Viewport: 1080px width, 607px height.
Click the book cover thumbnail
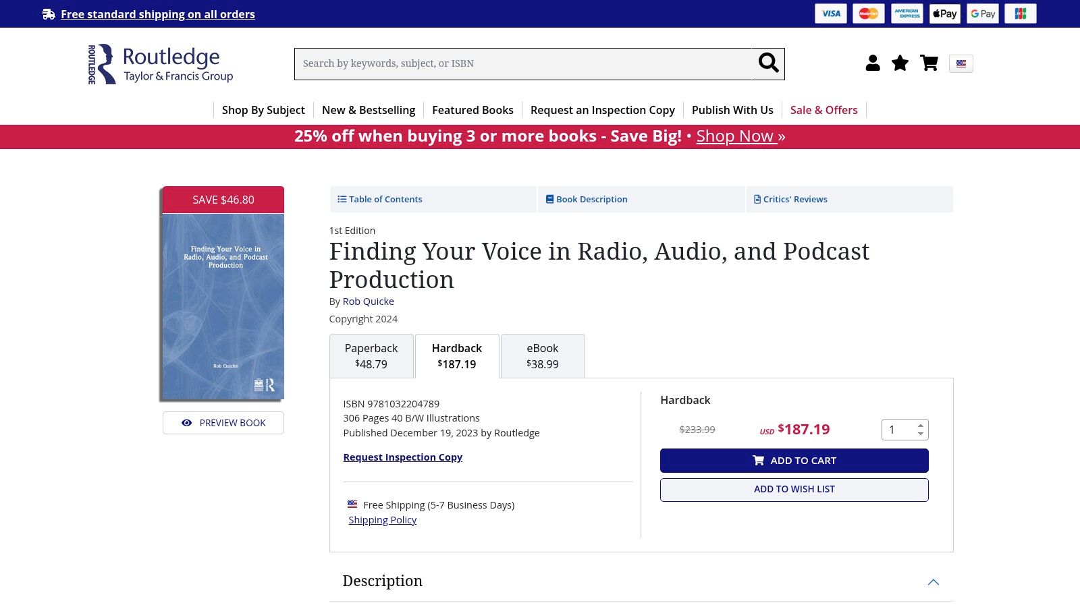(x=223, y=307)
